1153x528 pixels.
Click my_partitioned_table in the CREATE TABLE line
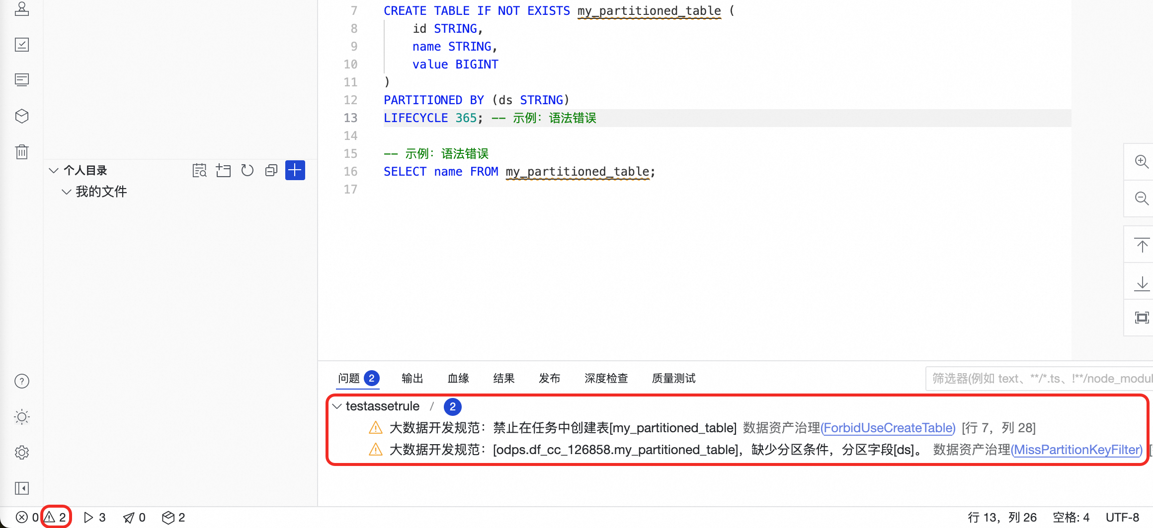(649, 11)
